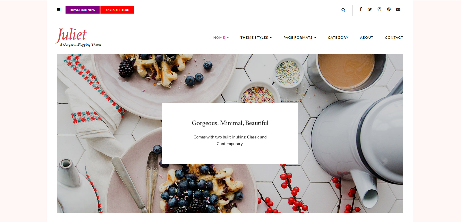This screenshot has height=222, width=461.
Task: Click the 'A Gorgeous Blogging Theme' tagline
Action: coord(81,45)
